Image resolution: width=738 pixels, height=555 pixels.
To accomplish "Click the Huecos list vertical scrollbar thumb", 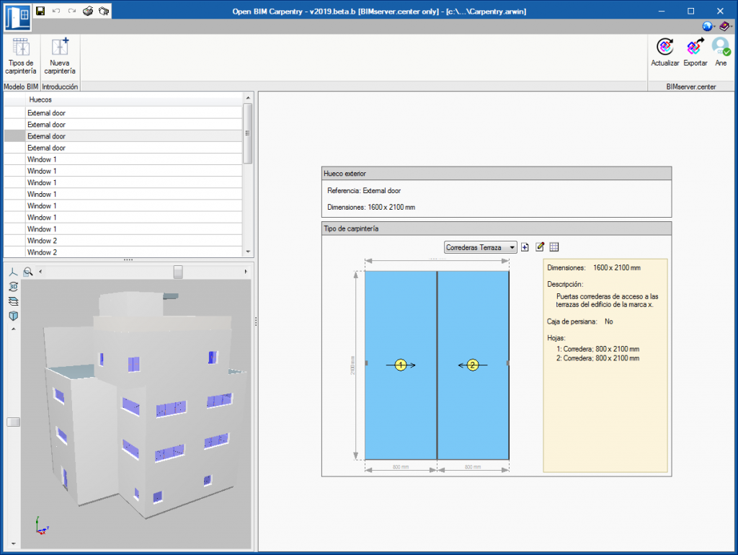I will 248,133.
